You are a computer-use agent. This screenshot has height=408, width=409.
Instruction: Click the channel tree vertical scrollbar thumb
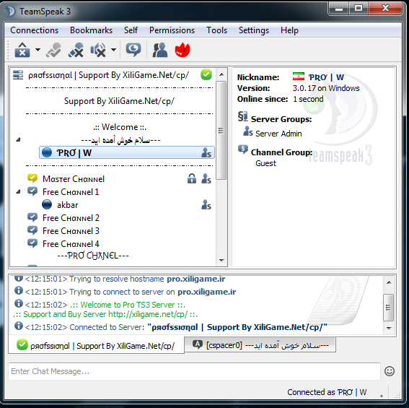tap(221, 130)
